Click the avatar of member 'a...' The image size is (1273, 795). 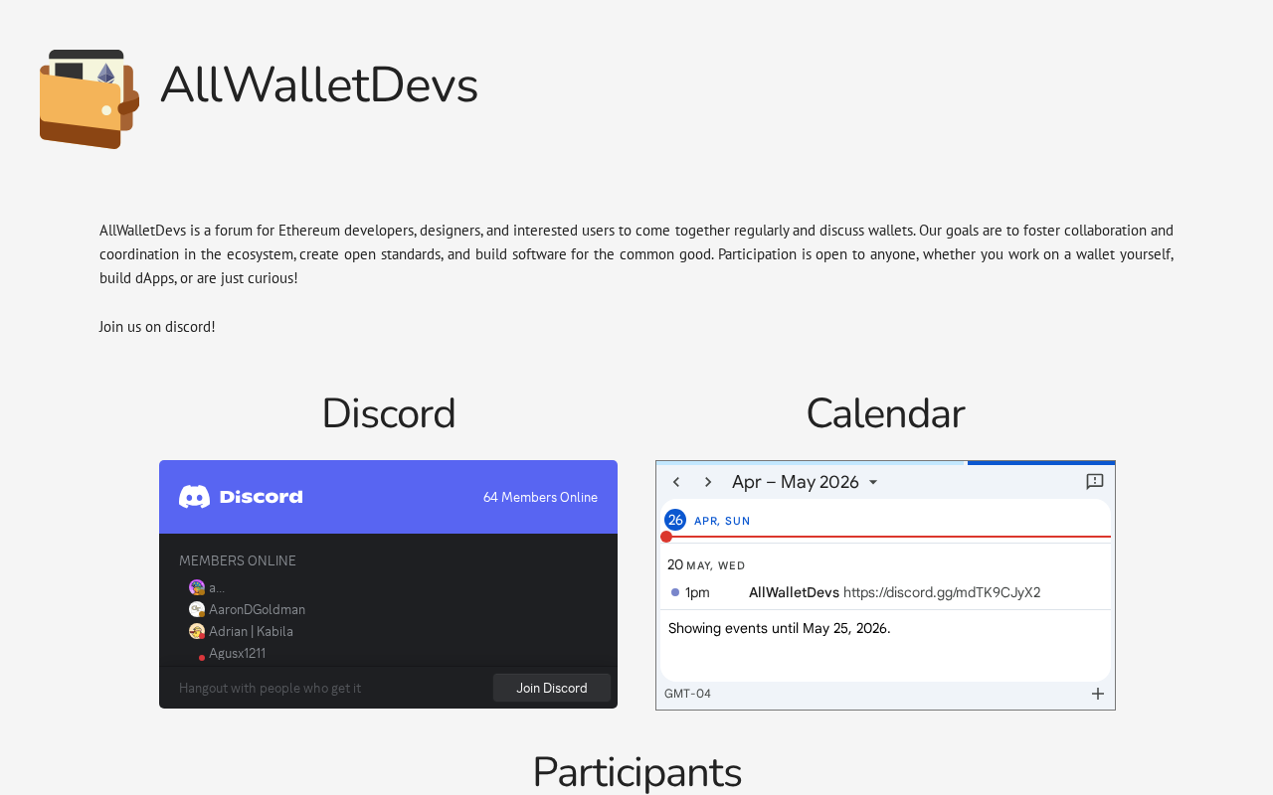tap(197, 587)
